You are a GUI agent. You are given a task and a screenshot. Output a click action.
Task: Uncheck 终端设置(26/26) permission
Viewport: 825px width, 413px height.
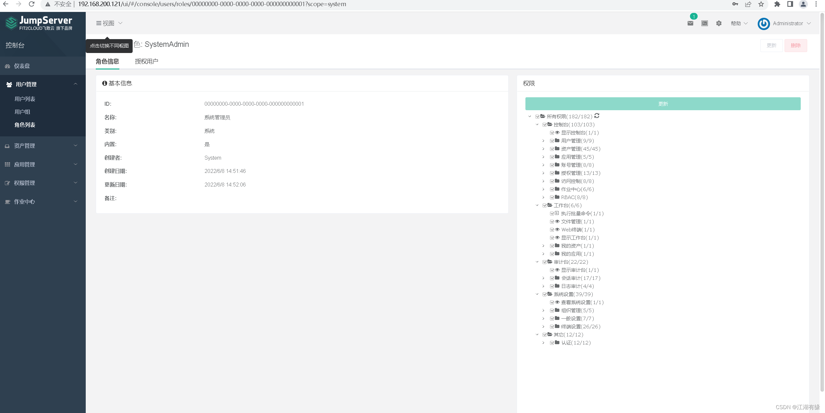point(552,327)
